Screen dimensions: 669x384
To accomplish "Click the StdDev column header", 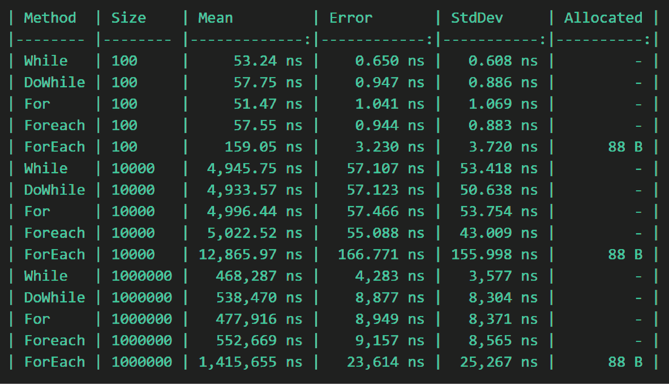I will point(477,18).
